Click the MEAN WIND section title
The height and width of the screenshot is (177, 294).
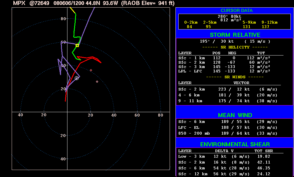tap(235, 115)
